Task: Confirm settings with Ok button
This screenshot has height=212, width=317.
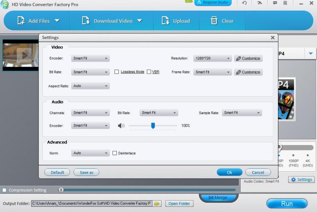Action: pos(230,173)
